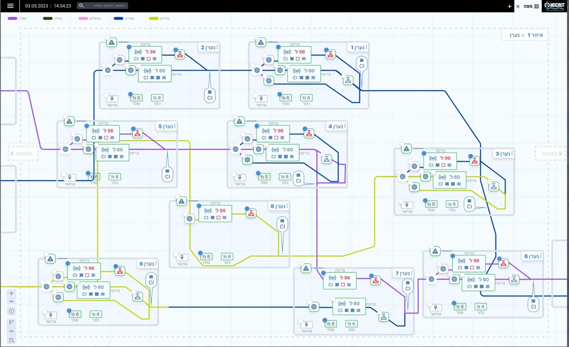Go to the בקעות neighboring area
569x347 pixels.
click(x=550, y=153)
